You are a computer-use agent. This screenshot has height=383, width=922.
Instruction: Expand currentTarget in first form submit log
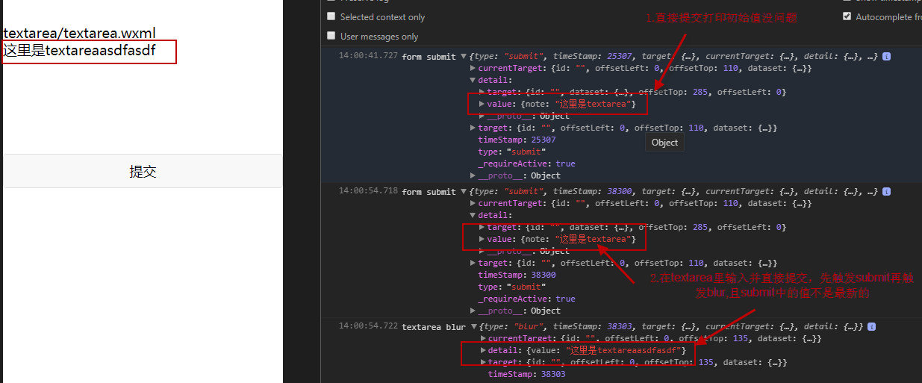(x=473, y=69)
